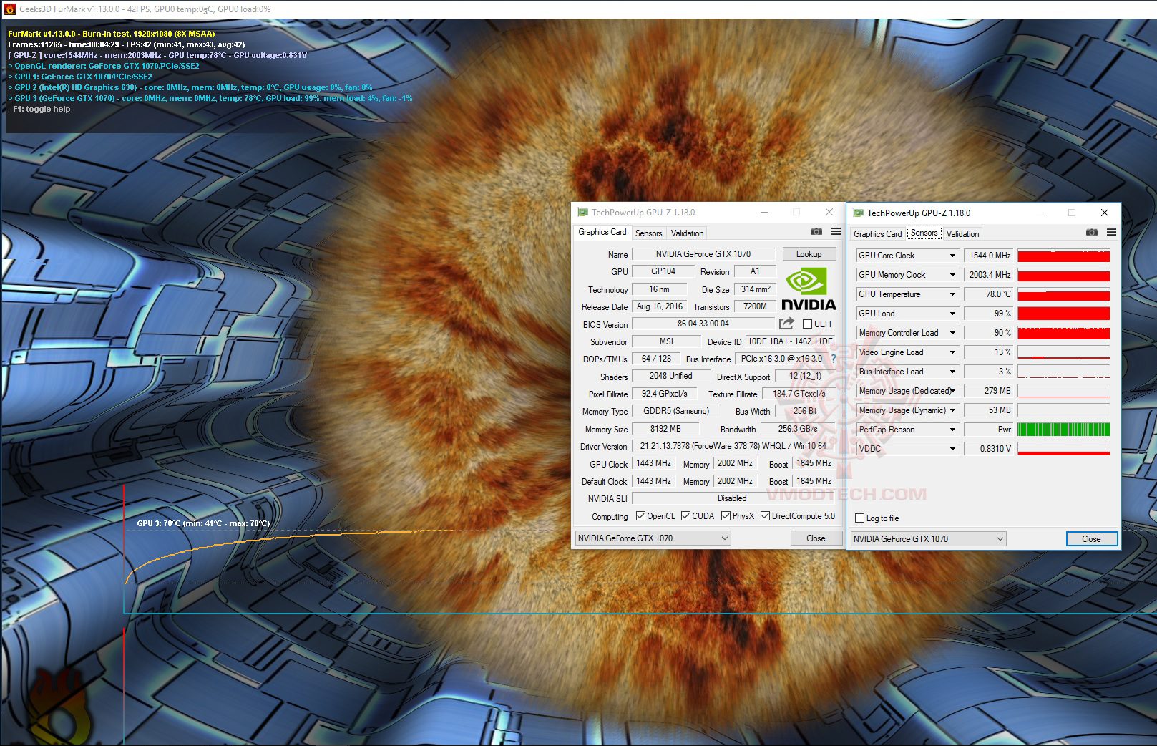Switch to Sensors tab in left GPU-Z window
The image size is (1157, 746).
click(x=649, y=233)
